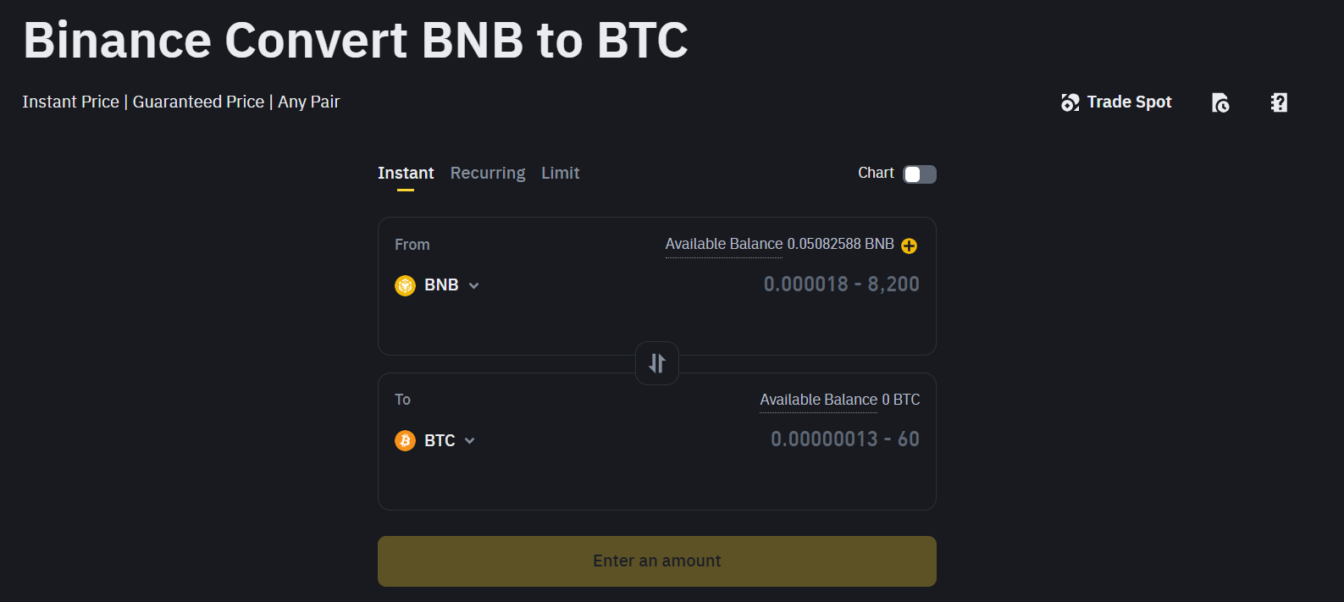This screenshot has width=1344, height=602.
Task: Toggle the Chart switch on
Action: [920, 174]
